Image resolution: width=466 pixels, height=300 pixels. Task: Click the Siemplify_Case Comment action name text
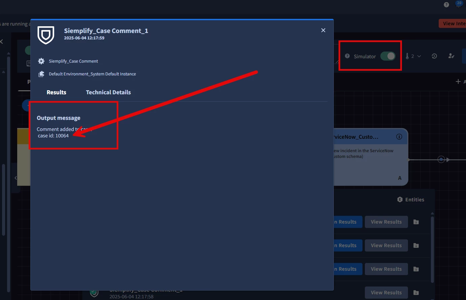tap(74, 61)
